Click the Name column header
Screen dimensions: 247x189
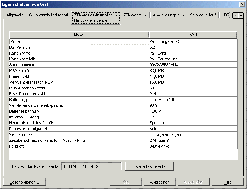coord(79,35)
